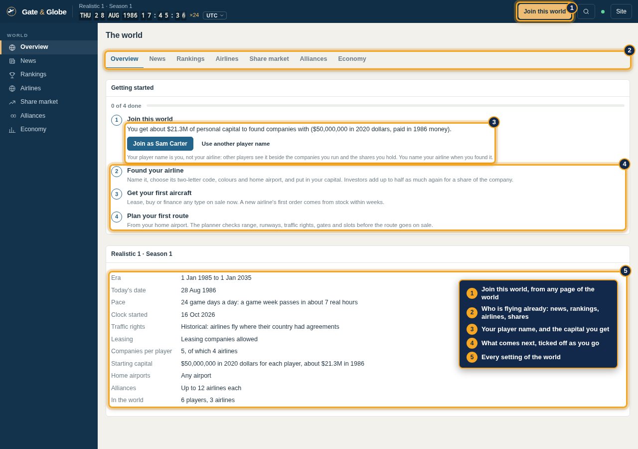Image resolution: width=638 pixels, height=449 pixels.
Task: Click Join as Sam Carter
Action: 160,144
